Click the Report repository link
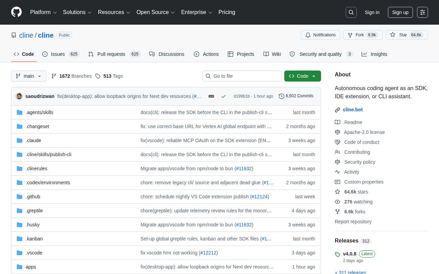The image size is (439, 274). [x=353, y=222]
